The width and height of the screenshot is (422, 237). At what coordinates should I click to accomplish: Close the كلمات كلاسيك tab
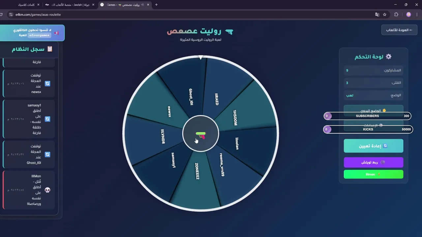pyautogui.click(x=38, y=5)
